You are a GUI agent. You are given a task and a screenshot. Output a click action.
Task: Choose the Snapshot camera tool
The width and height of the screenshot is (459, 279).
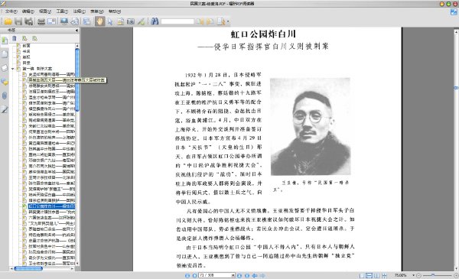[131, 21]
